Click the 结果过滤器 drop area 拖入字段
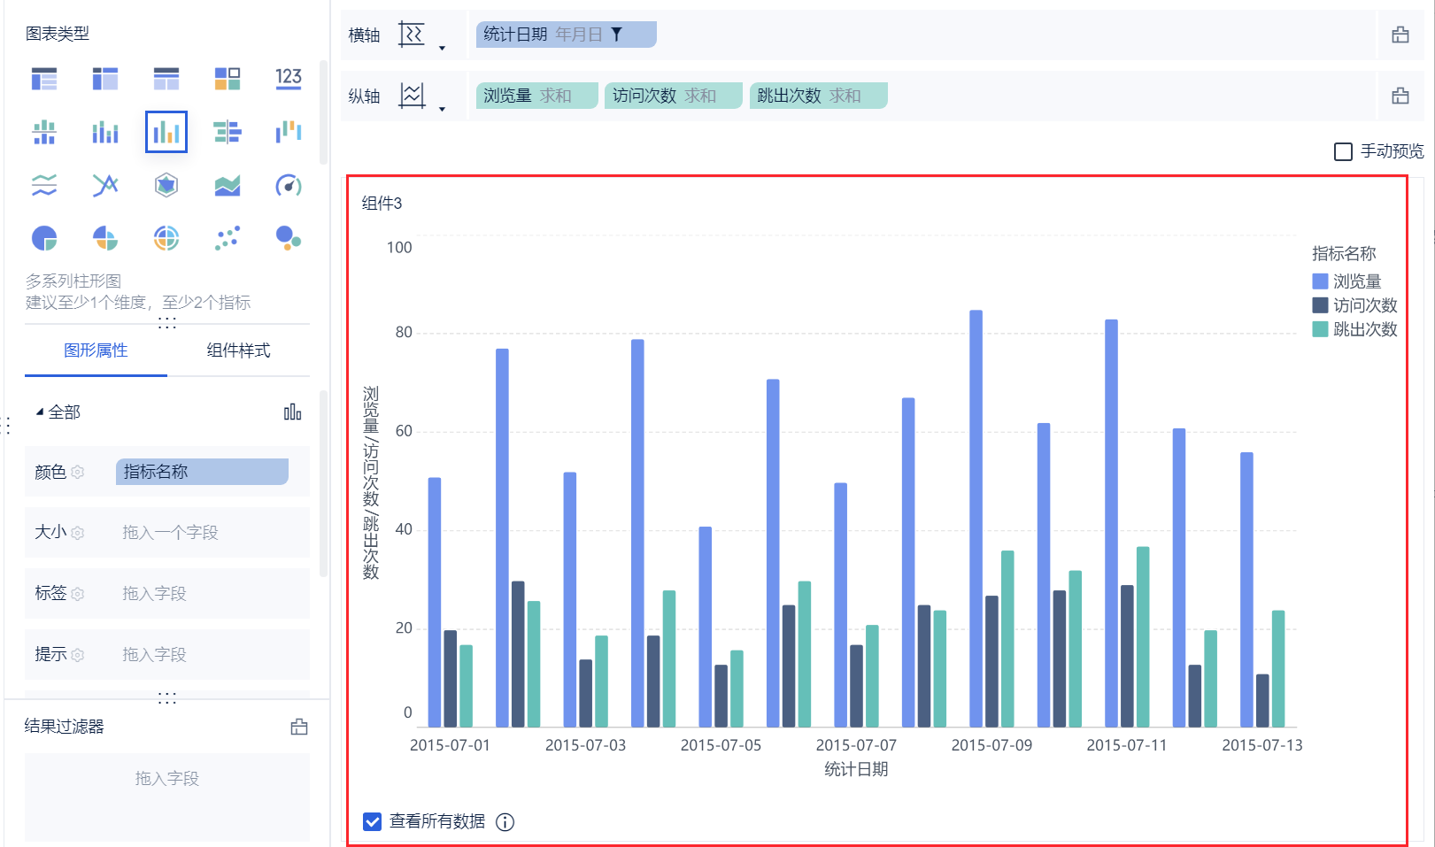This screenshot has width=1435, height=847. click(167, 797)
